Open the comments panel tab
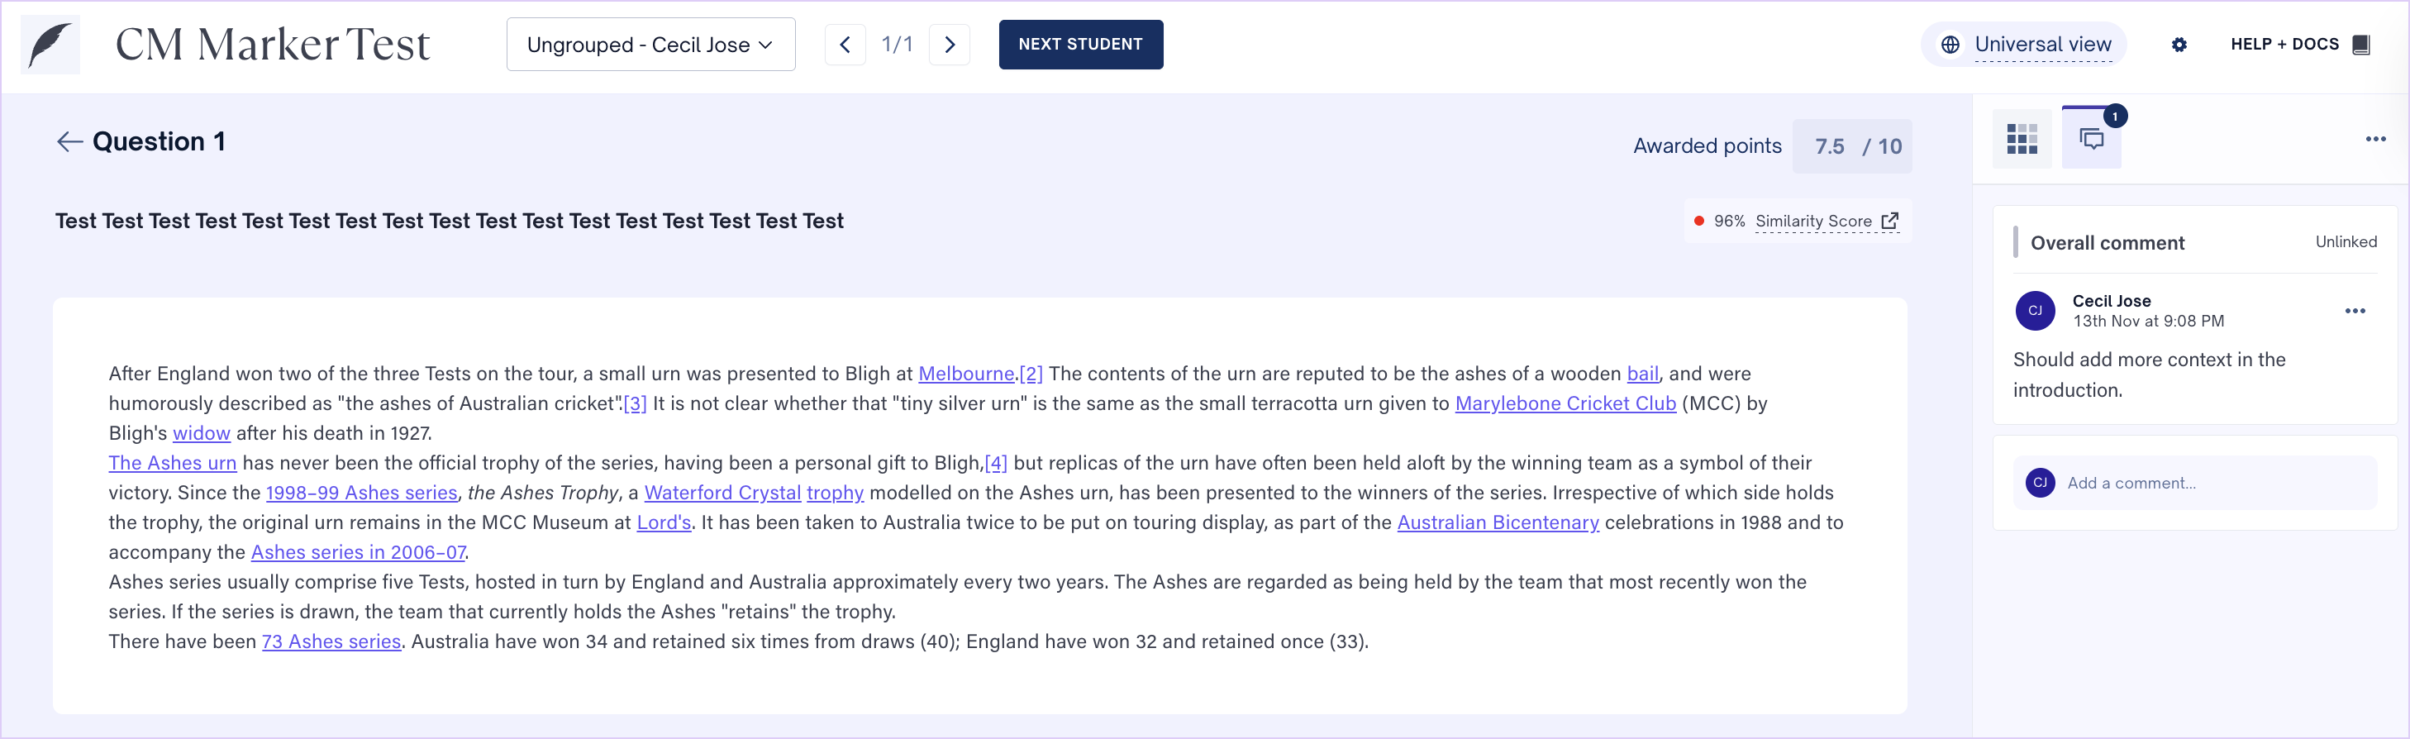 [2091, 140]
